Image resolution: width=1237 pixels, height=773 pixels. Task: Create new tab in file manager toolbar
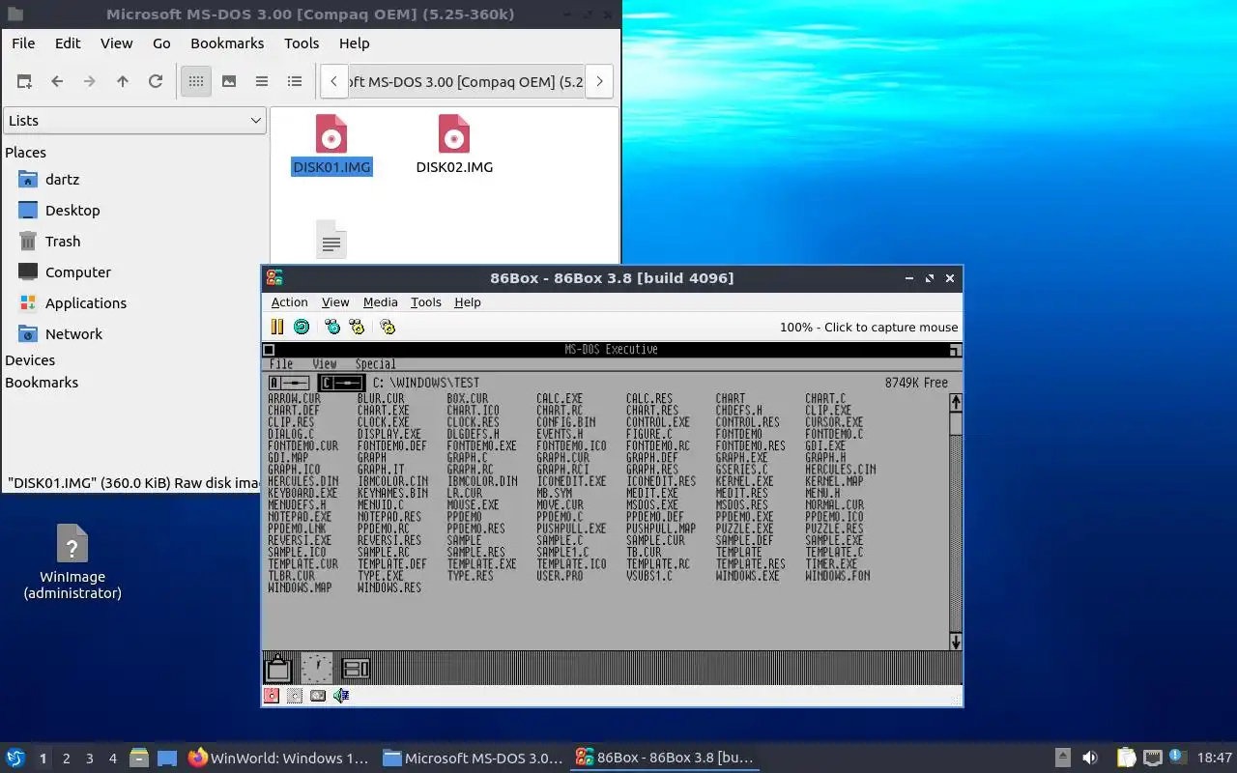click(24, 81)
